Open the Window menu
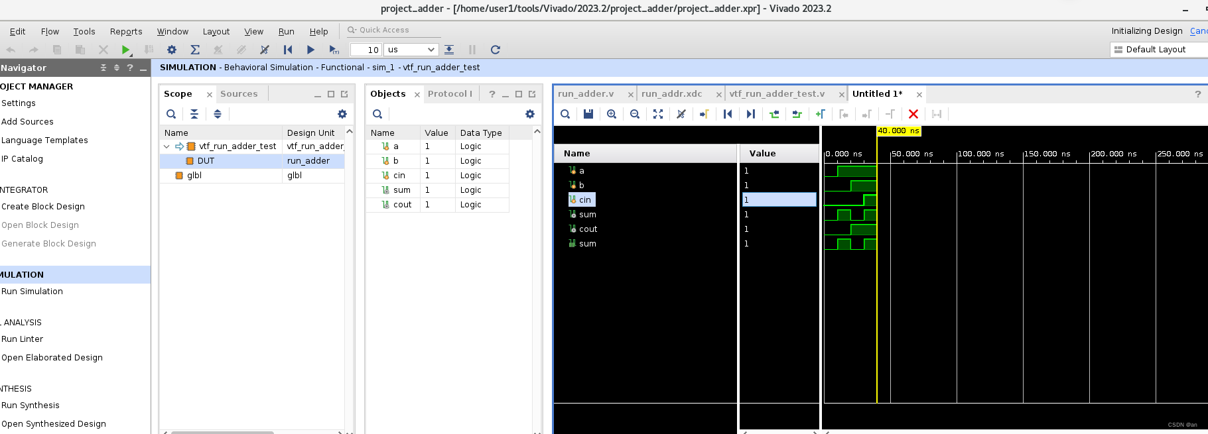This screenshot has width=1208, height=434. point(172,31)
